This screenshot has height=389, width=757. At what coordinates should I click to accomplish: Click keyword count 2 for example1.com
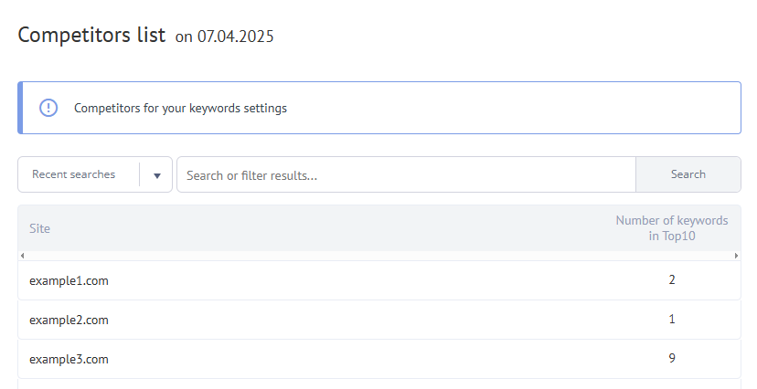[x=672, y=279]
